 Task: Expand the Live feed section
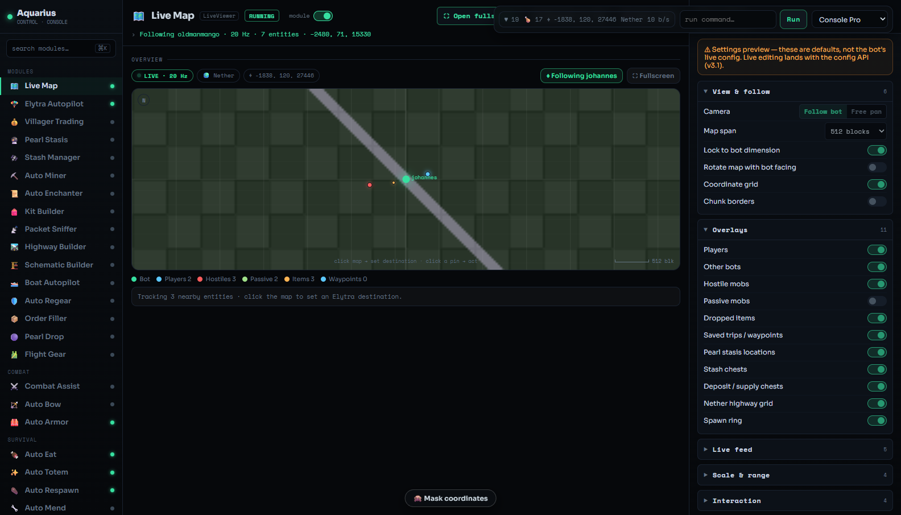click(795, 450)
